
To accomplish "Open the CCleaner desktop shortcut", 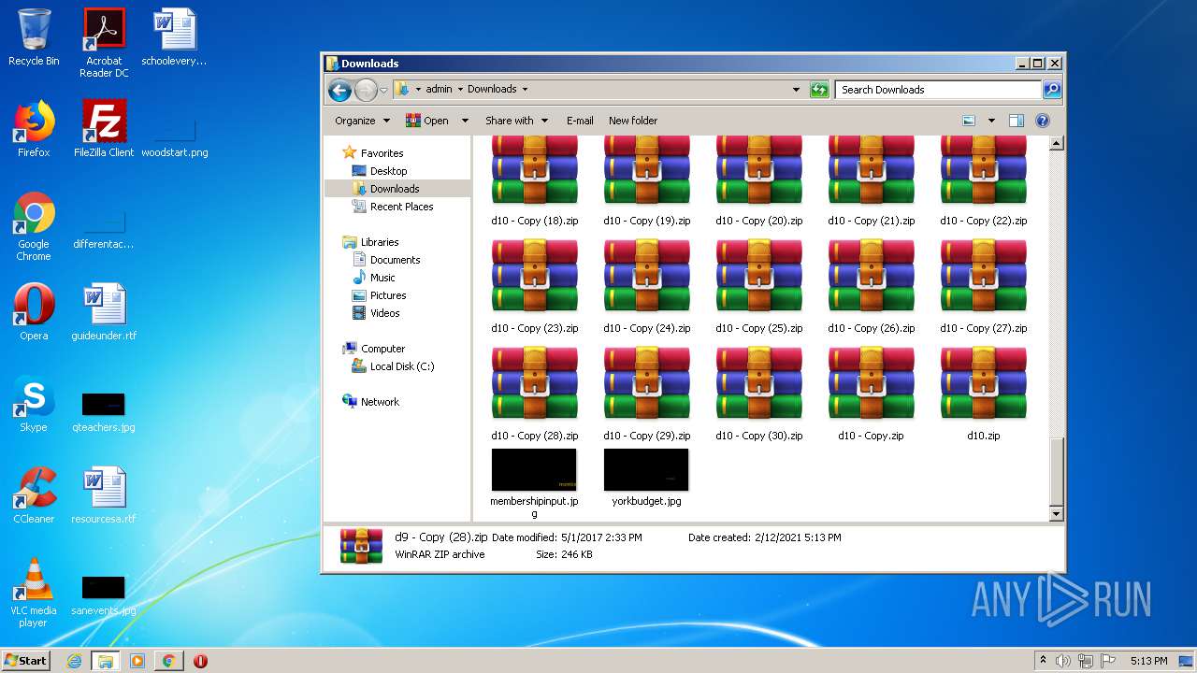I will [34, 495].
